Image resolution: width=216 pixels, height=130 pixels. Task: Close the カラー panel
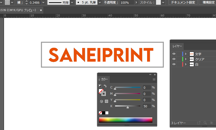[x=155, y=75]
